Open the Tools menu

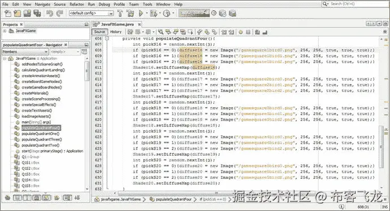tap(148, 4)
